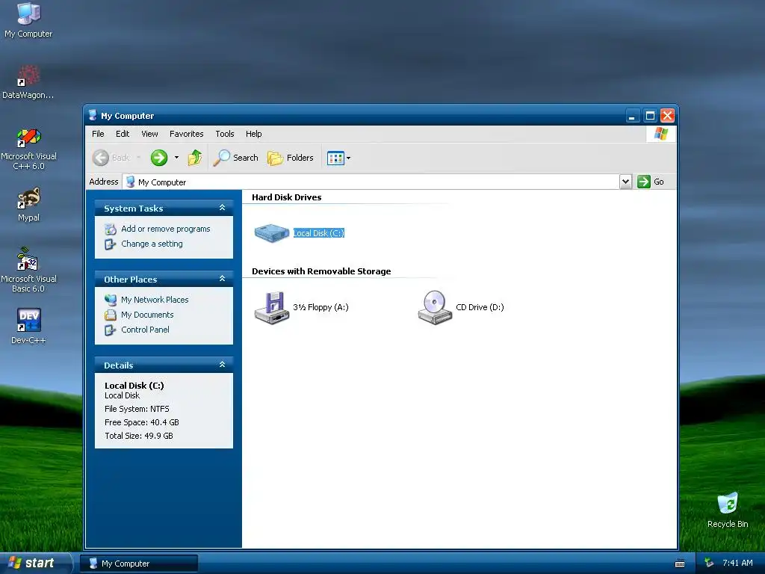The height and width of the screenshot is (574, 765).
Task: Expand the Address bar dropdown
Action: 625,182
